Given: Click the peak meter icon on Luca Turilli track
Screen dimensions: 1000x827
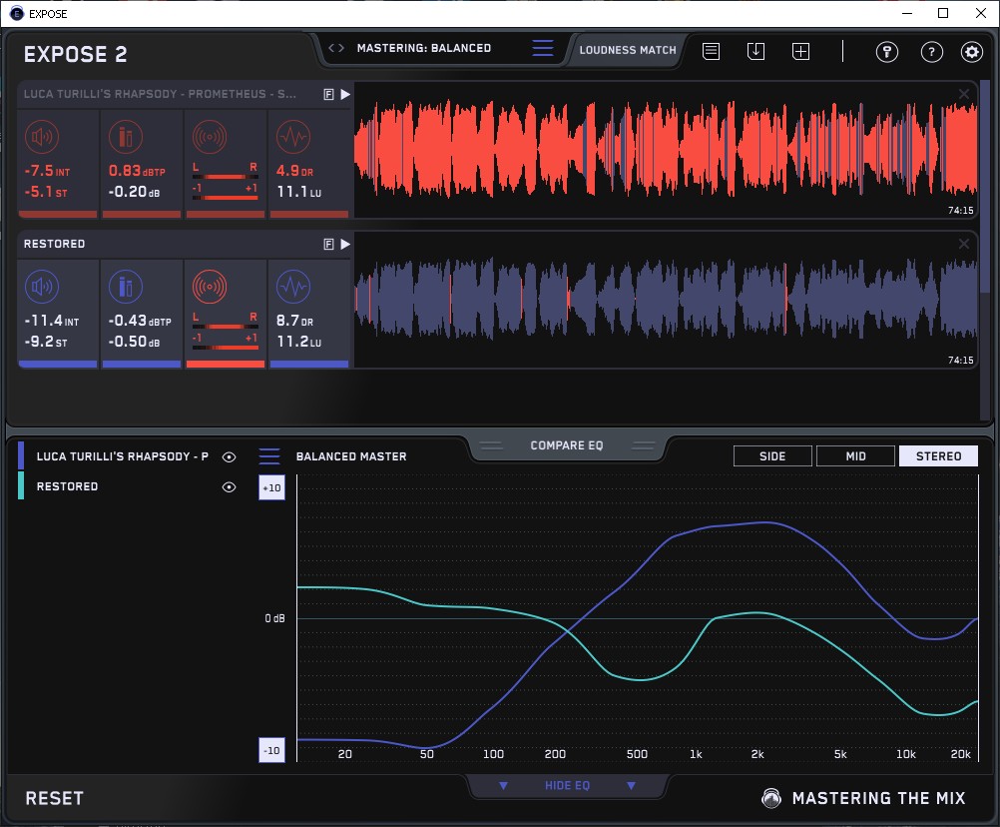Looking at the screenshot, I should [126, 137].
